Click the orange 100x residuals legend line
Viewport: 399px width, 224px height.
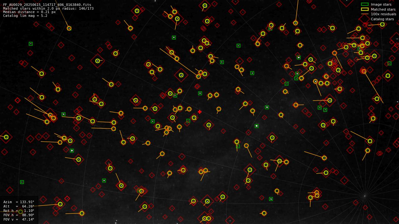click(x=365, y=14)
